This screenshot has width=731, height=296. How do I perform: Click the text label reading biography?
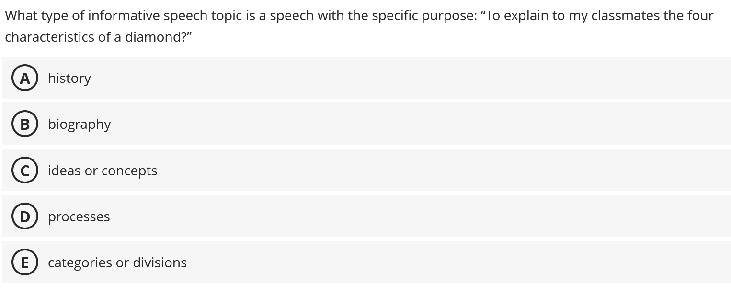coord(79,124)
